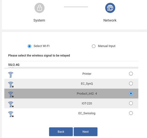Select the EC_SynQ network radio button
The image size is (147, 138).
(x=131, y=83)
